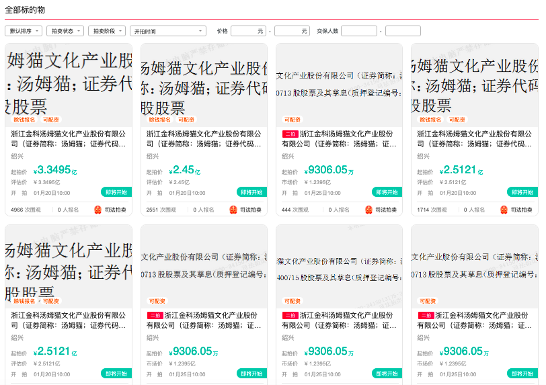Viewport: 546px width, 385px height.
Task: Click the 司法拍卖 emblem icon on the ¥3.3495亿 card
Action: 97,210
